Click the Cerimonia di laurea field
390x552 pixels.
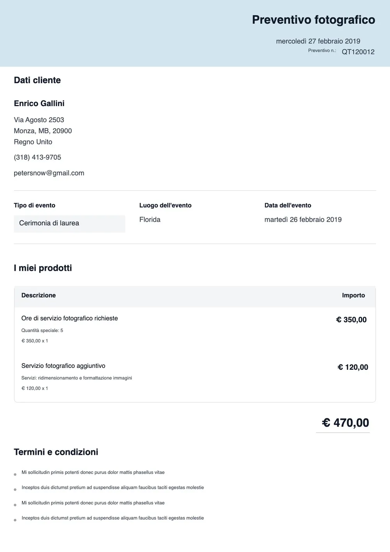click(69, 224)
